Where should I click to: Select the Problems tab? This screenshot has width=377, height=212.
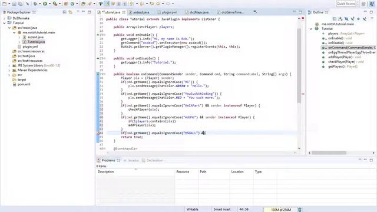(108, 160)
